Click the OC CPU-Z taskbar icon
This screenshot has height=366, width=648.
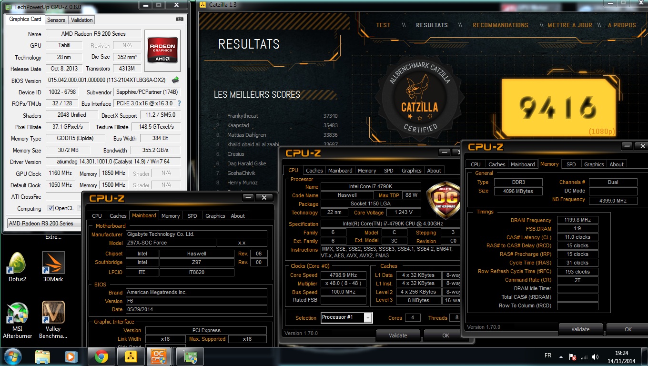pos(159,356)
